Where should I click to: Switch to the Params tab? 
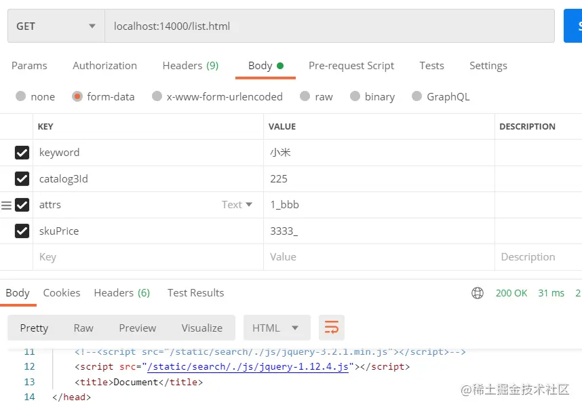point(29,66)
